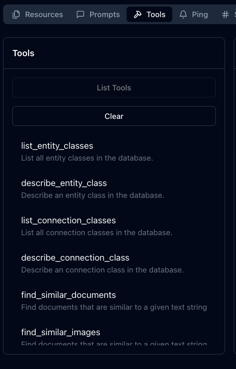Clear the tools list
236x369 pixels.
tap(114, 116)
